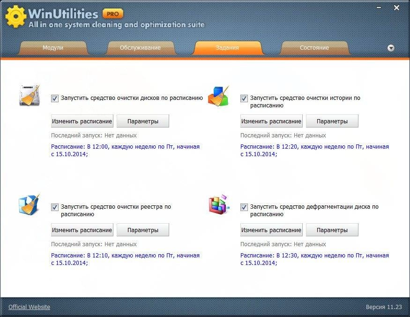Click the label 'Запустить средство очистки дисков по расписанию'

(132, 98)
